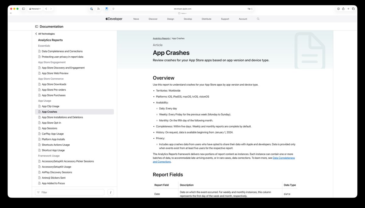Screen dimensions: 365x208
Task: Click document icon beside App Clip Usage
Action: point(39,106)
